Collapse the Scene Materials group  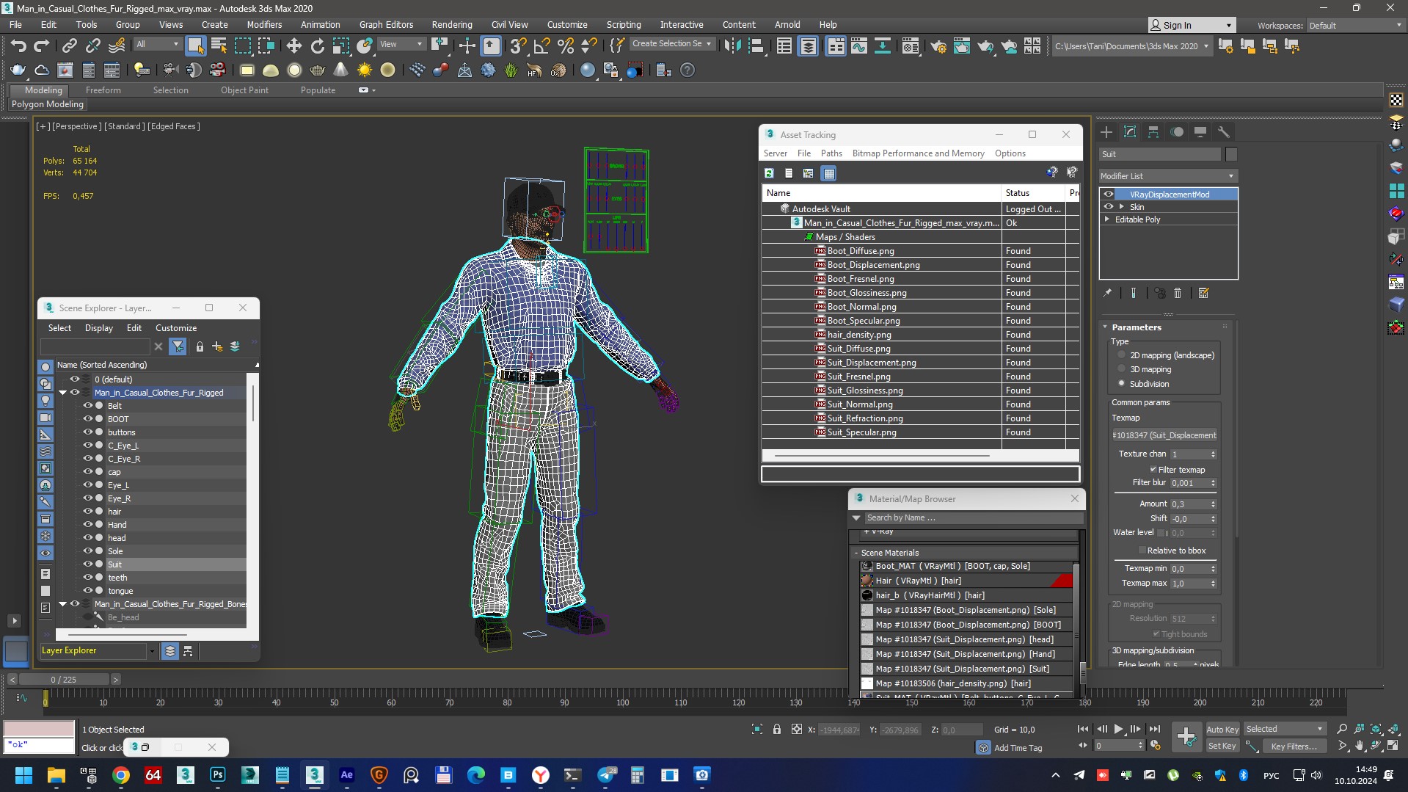(x=856, y=553)
